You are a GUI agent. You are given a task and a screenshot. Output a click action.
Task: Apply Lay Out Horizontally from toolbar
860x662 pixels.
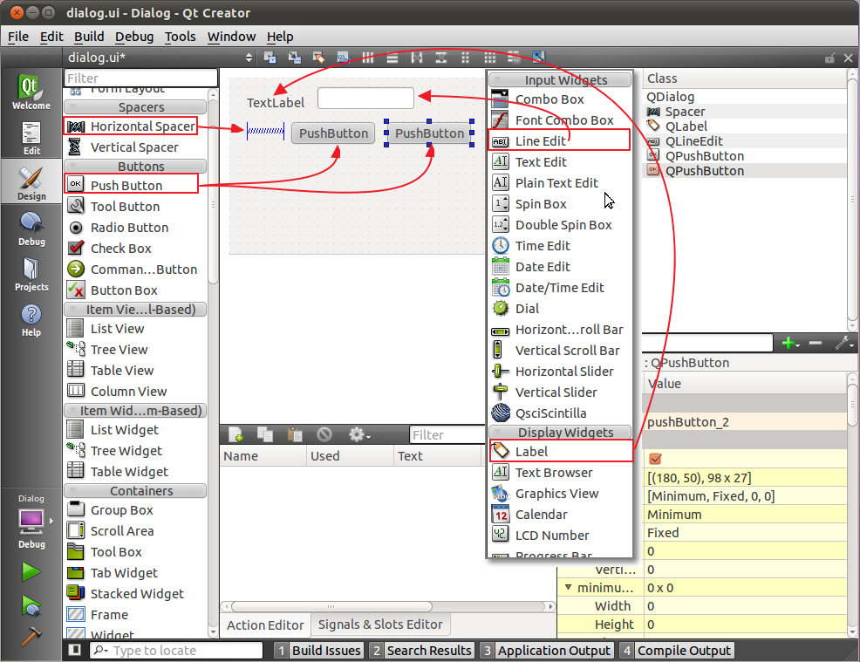coord(367,57)
